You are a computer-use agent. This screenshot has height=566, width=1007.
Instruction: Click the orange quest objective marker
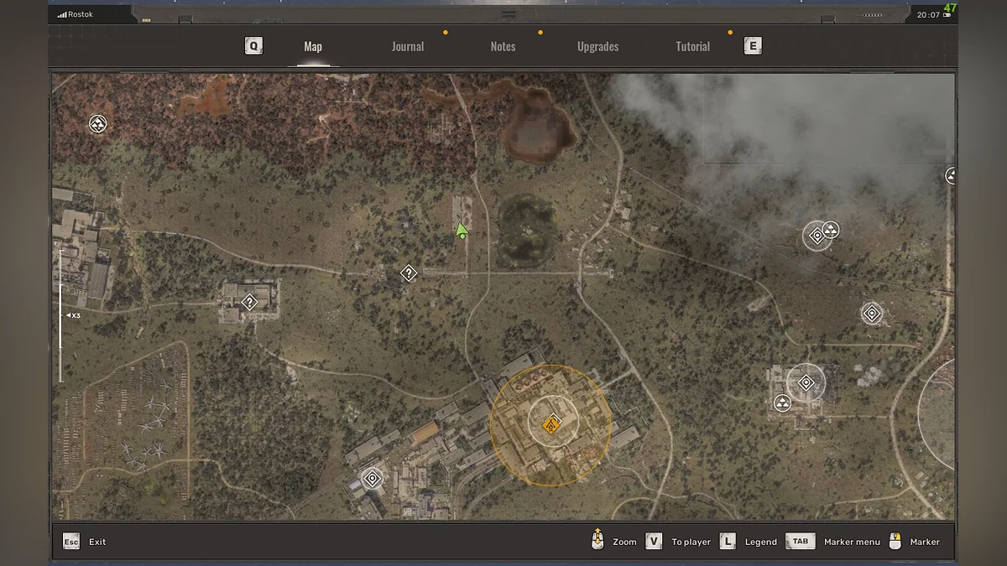(551, 423)
